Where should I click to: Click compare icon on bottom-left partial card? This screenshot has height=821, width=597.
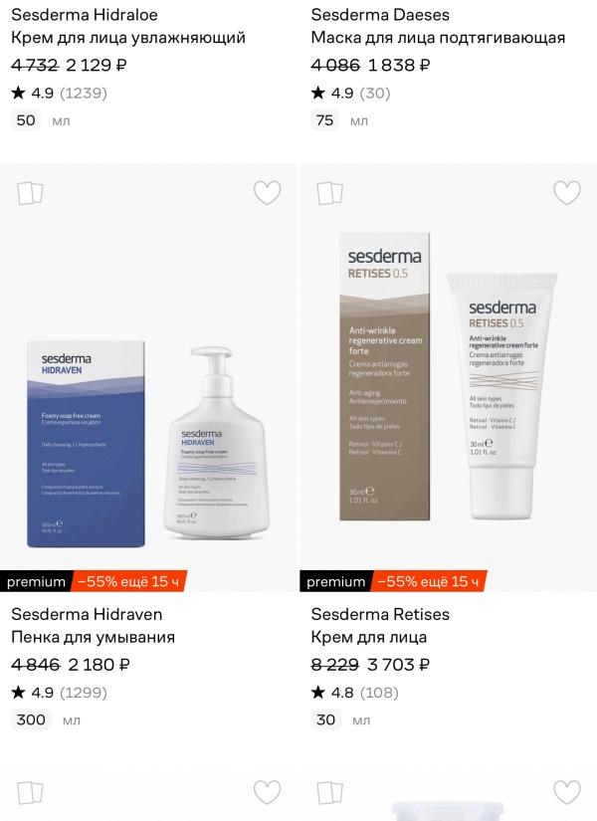[30, 793]
